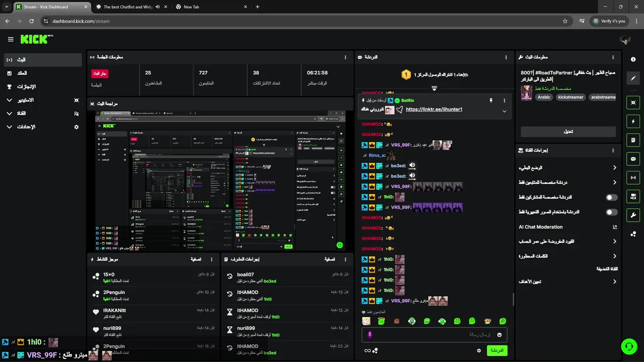Click the three-dots cluster icon in right sidebar

[633, 234]
